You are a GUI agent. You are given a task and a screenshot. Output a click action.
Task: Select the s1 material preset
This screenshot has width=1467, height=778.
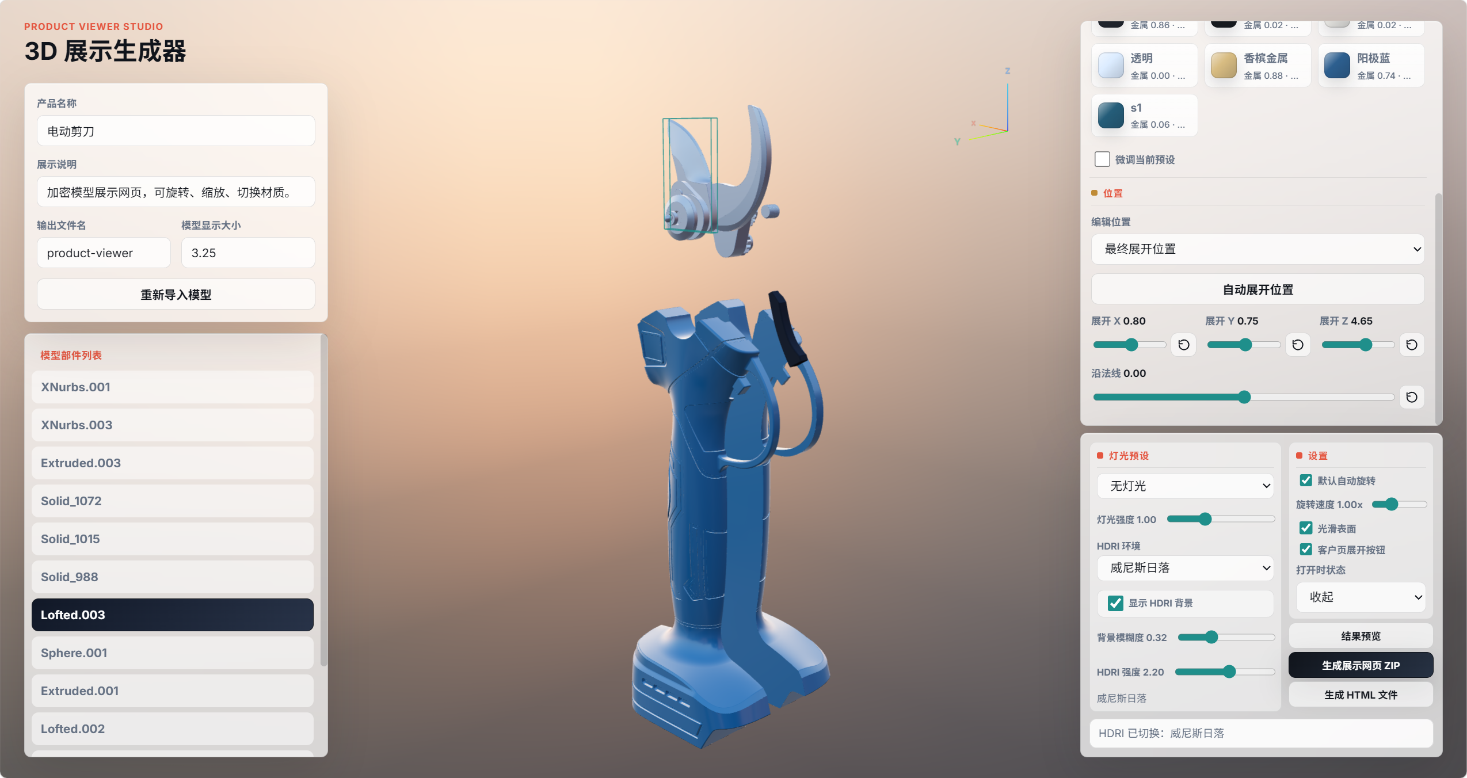(1144, 115)
